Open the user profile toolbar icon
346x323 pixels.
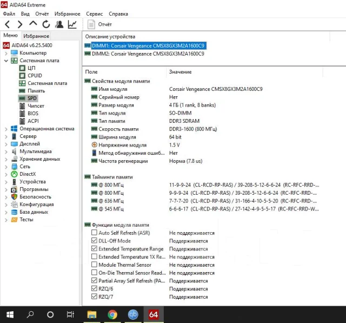point(59,24)
